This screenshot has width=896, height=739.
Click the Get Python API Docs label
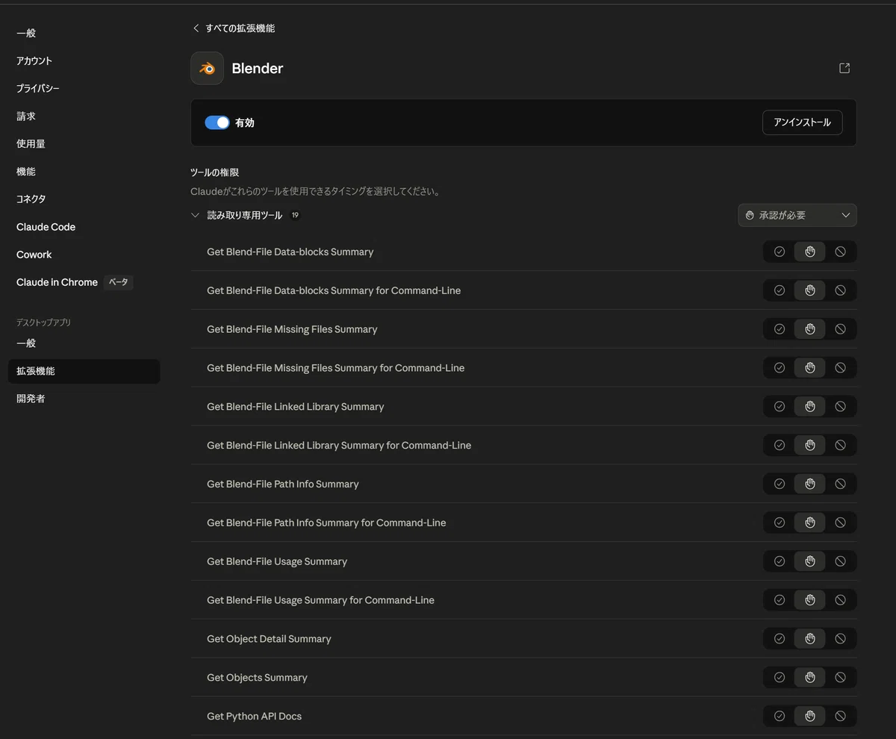click(254, 717)
